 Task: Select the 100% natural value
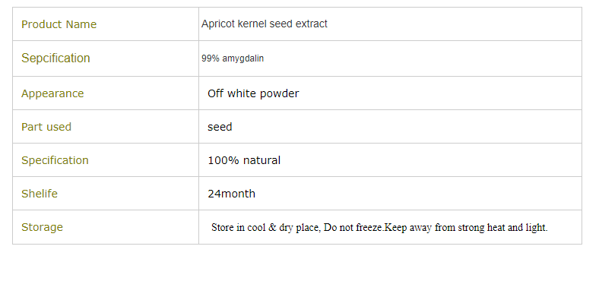244,160
